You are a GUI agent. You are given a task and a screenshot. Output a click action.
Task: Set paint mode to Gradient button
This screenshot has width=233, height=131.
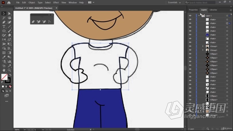tap(7, 87)
